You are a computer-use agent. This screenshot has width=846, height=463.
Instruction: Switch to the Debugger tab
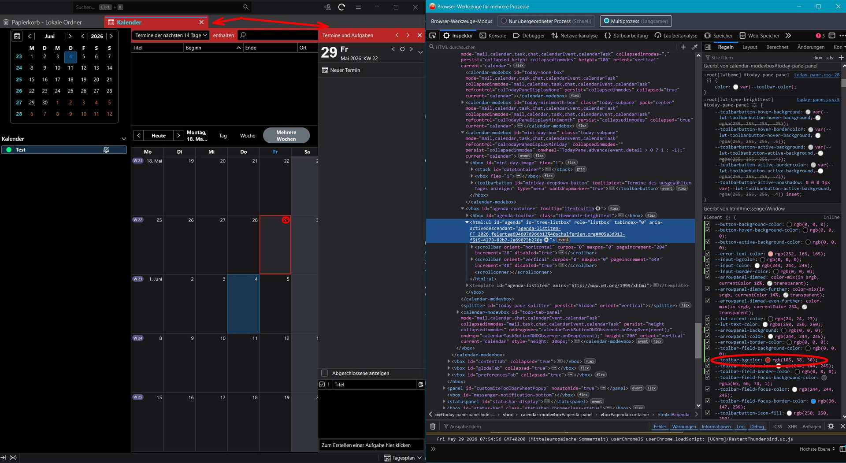click(529, 36)
